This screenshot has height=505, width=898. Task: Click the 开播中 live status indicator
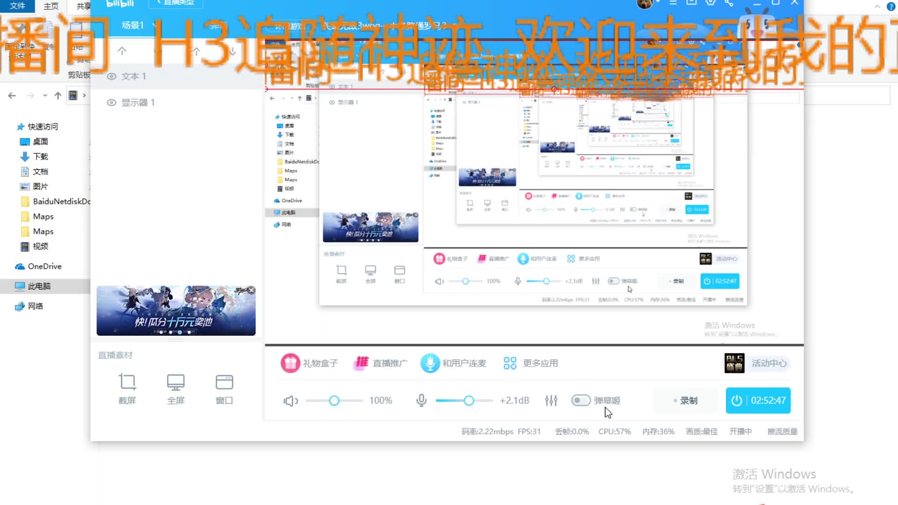(740, 431)
